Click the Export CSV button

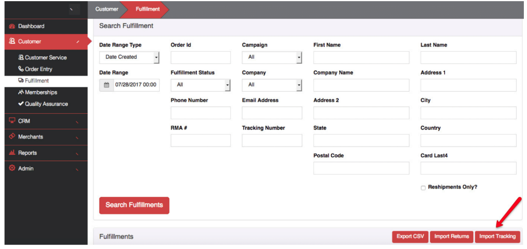click(x=410, y=236)
